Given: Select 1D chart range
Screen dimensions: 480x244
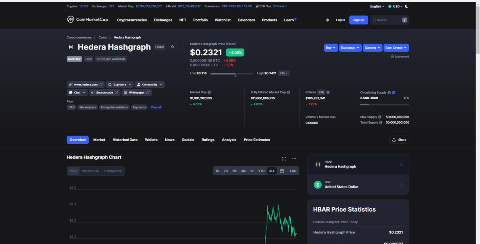Looking at the screenshot, I should point(218,171).
